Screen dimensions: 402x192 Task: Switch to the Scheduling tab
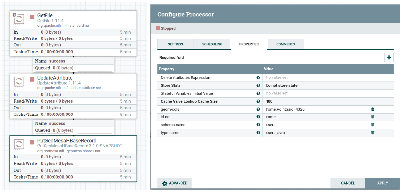pyautogui.click(x=212, y=44)
